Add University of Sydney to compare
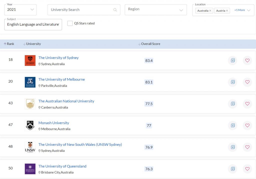This screenshot has width=256, height=179. [x=233, y=60]
